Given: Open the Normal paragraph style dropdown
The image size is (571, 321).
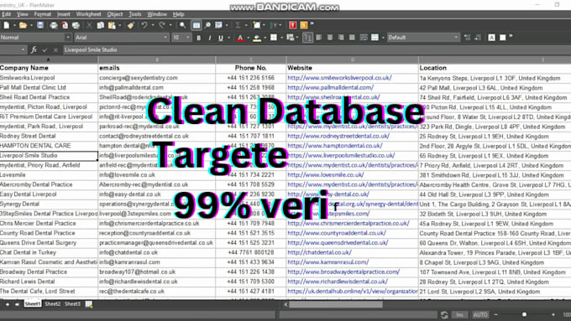Looking at the screenshot, I should [68, 38].
